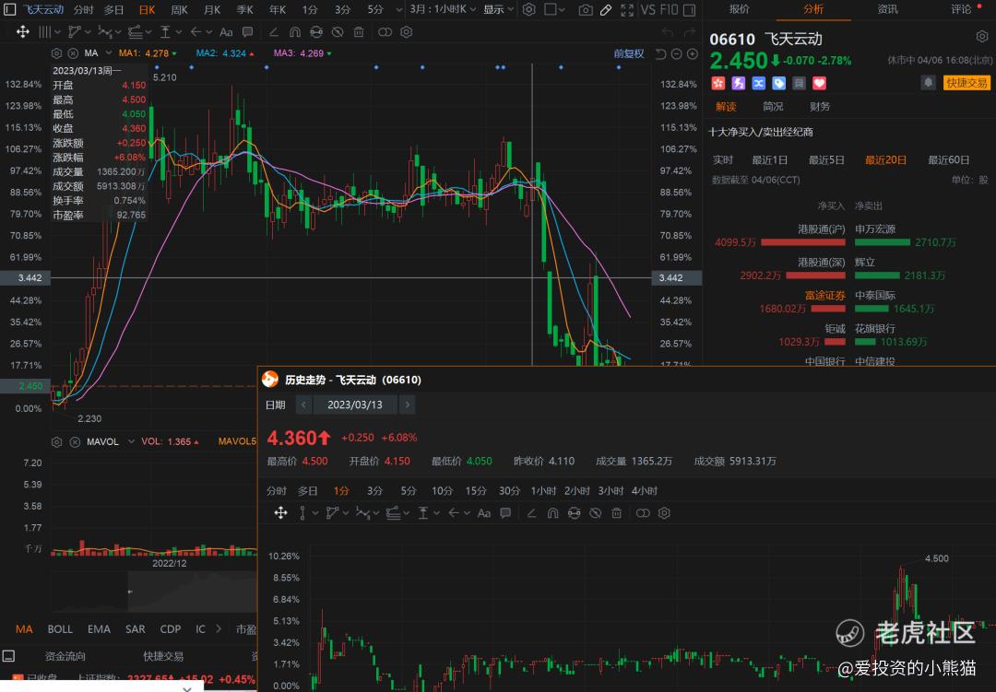Expand the layout square dropdown in top bar
The width and height of the screenshot is (996, 692).
554,9
